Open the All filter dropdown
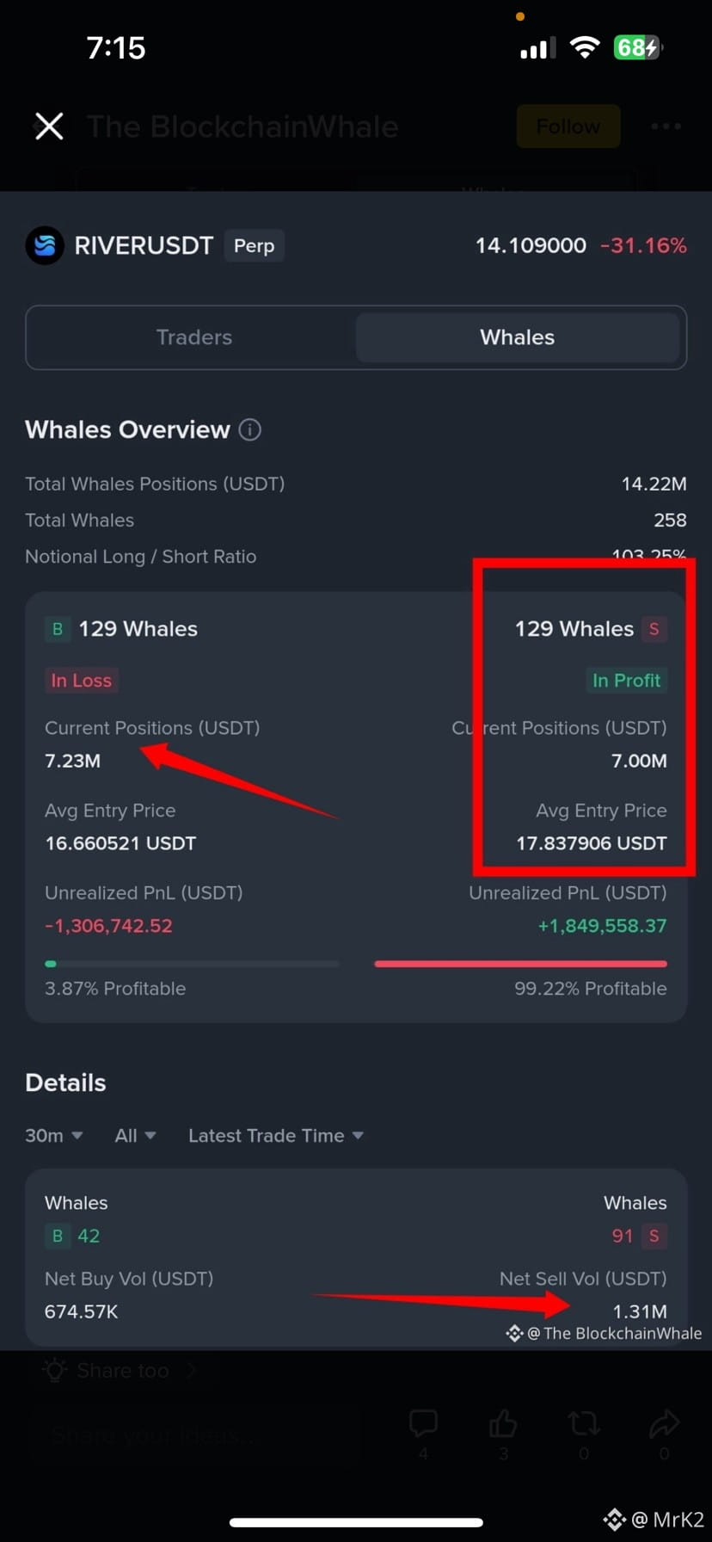Screen dimensions: 712x1542 tap(135, 1136)
